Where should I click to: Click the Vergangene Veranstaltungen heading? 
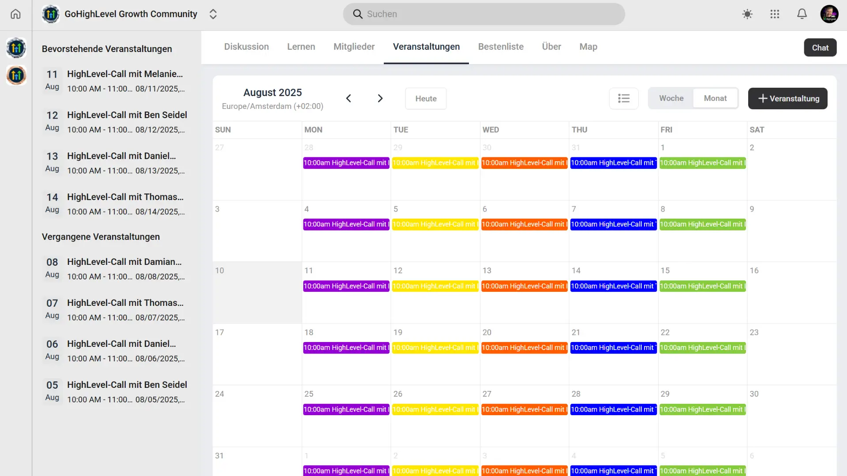(101, 237)
